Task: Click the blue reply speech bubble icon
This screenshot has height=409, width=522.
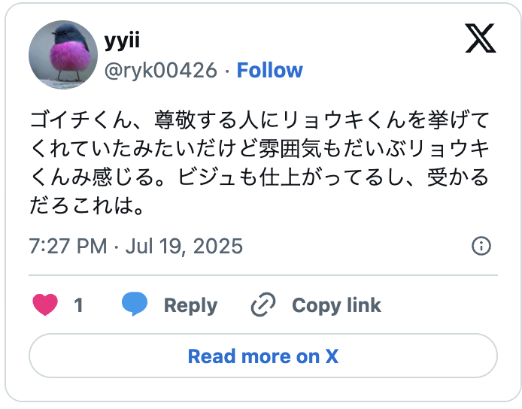Action: [x=135, y=304]
